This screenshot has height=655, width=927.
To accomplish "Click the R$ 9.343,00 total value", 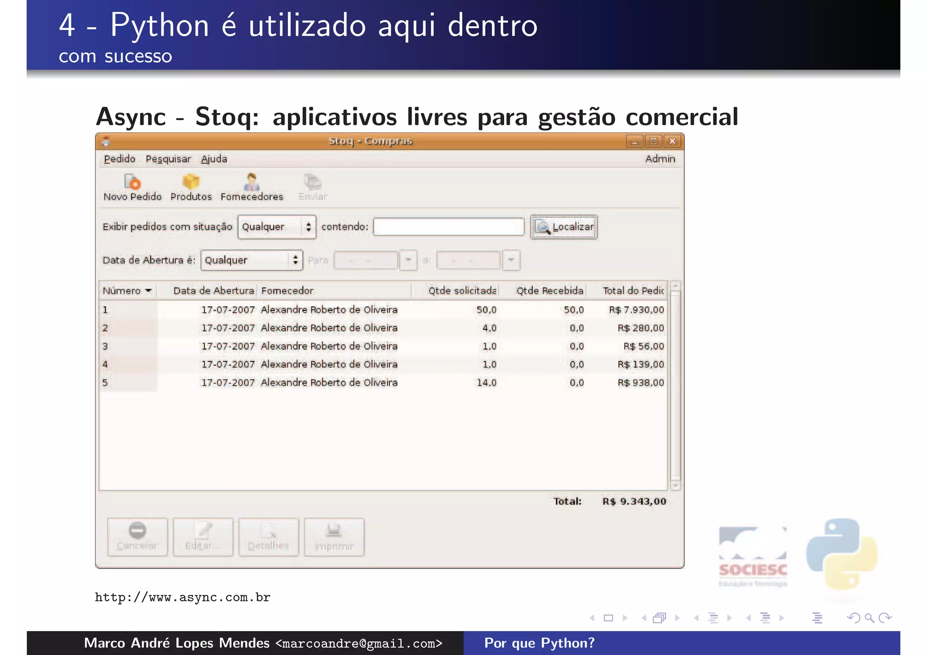I will [x=634, y=502].
